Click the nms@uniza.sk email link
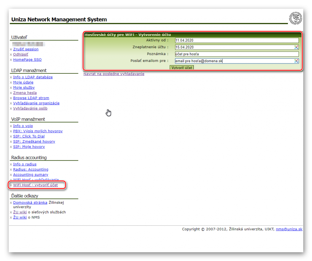The image size is (312, 261). pyautogui.click(x=289, y=229)
